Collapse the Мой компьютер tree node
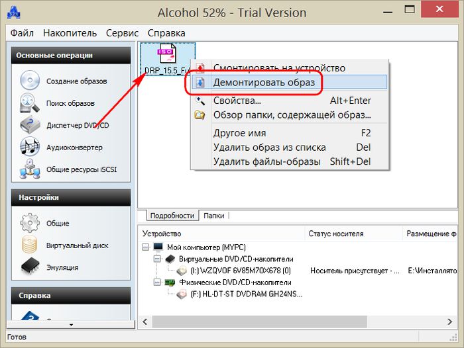This screenshot has width=464, height=348. tap(146, 247)
